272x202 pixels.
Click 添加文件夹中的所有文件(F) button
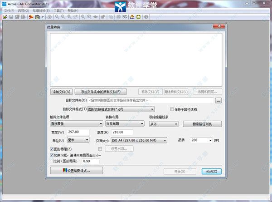101,92
